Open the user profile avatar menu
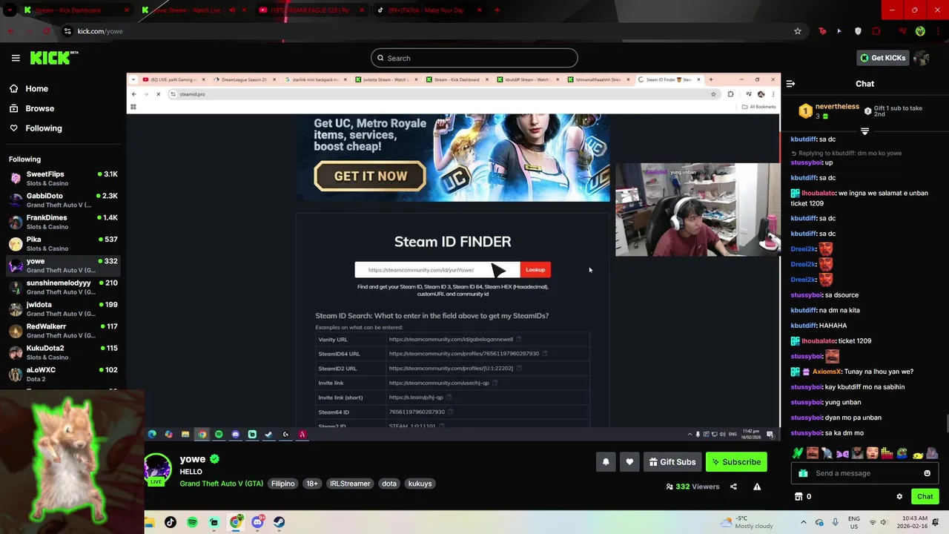 (x=922, y=58)
